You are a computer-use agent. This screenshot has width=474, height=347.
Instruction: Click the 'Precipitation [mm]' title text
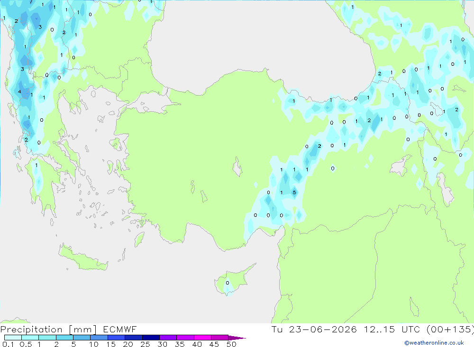point(48,329)
